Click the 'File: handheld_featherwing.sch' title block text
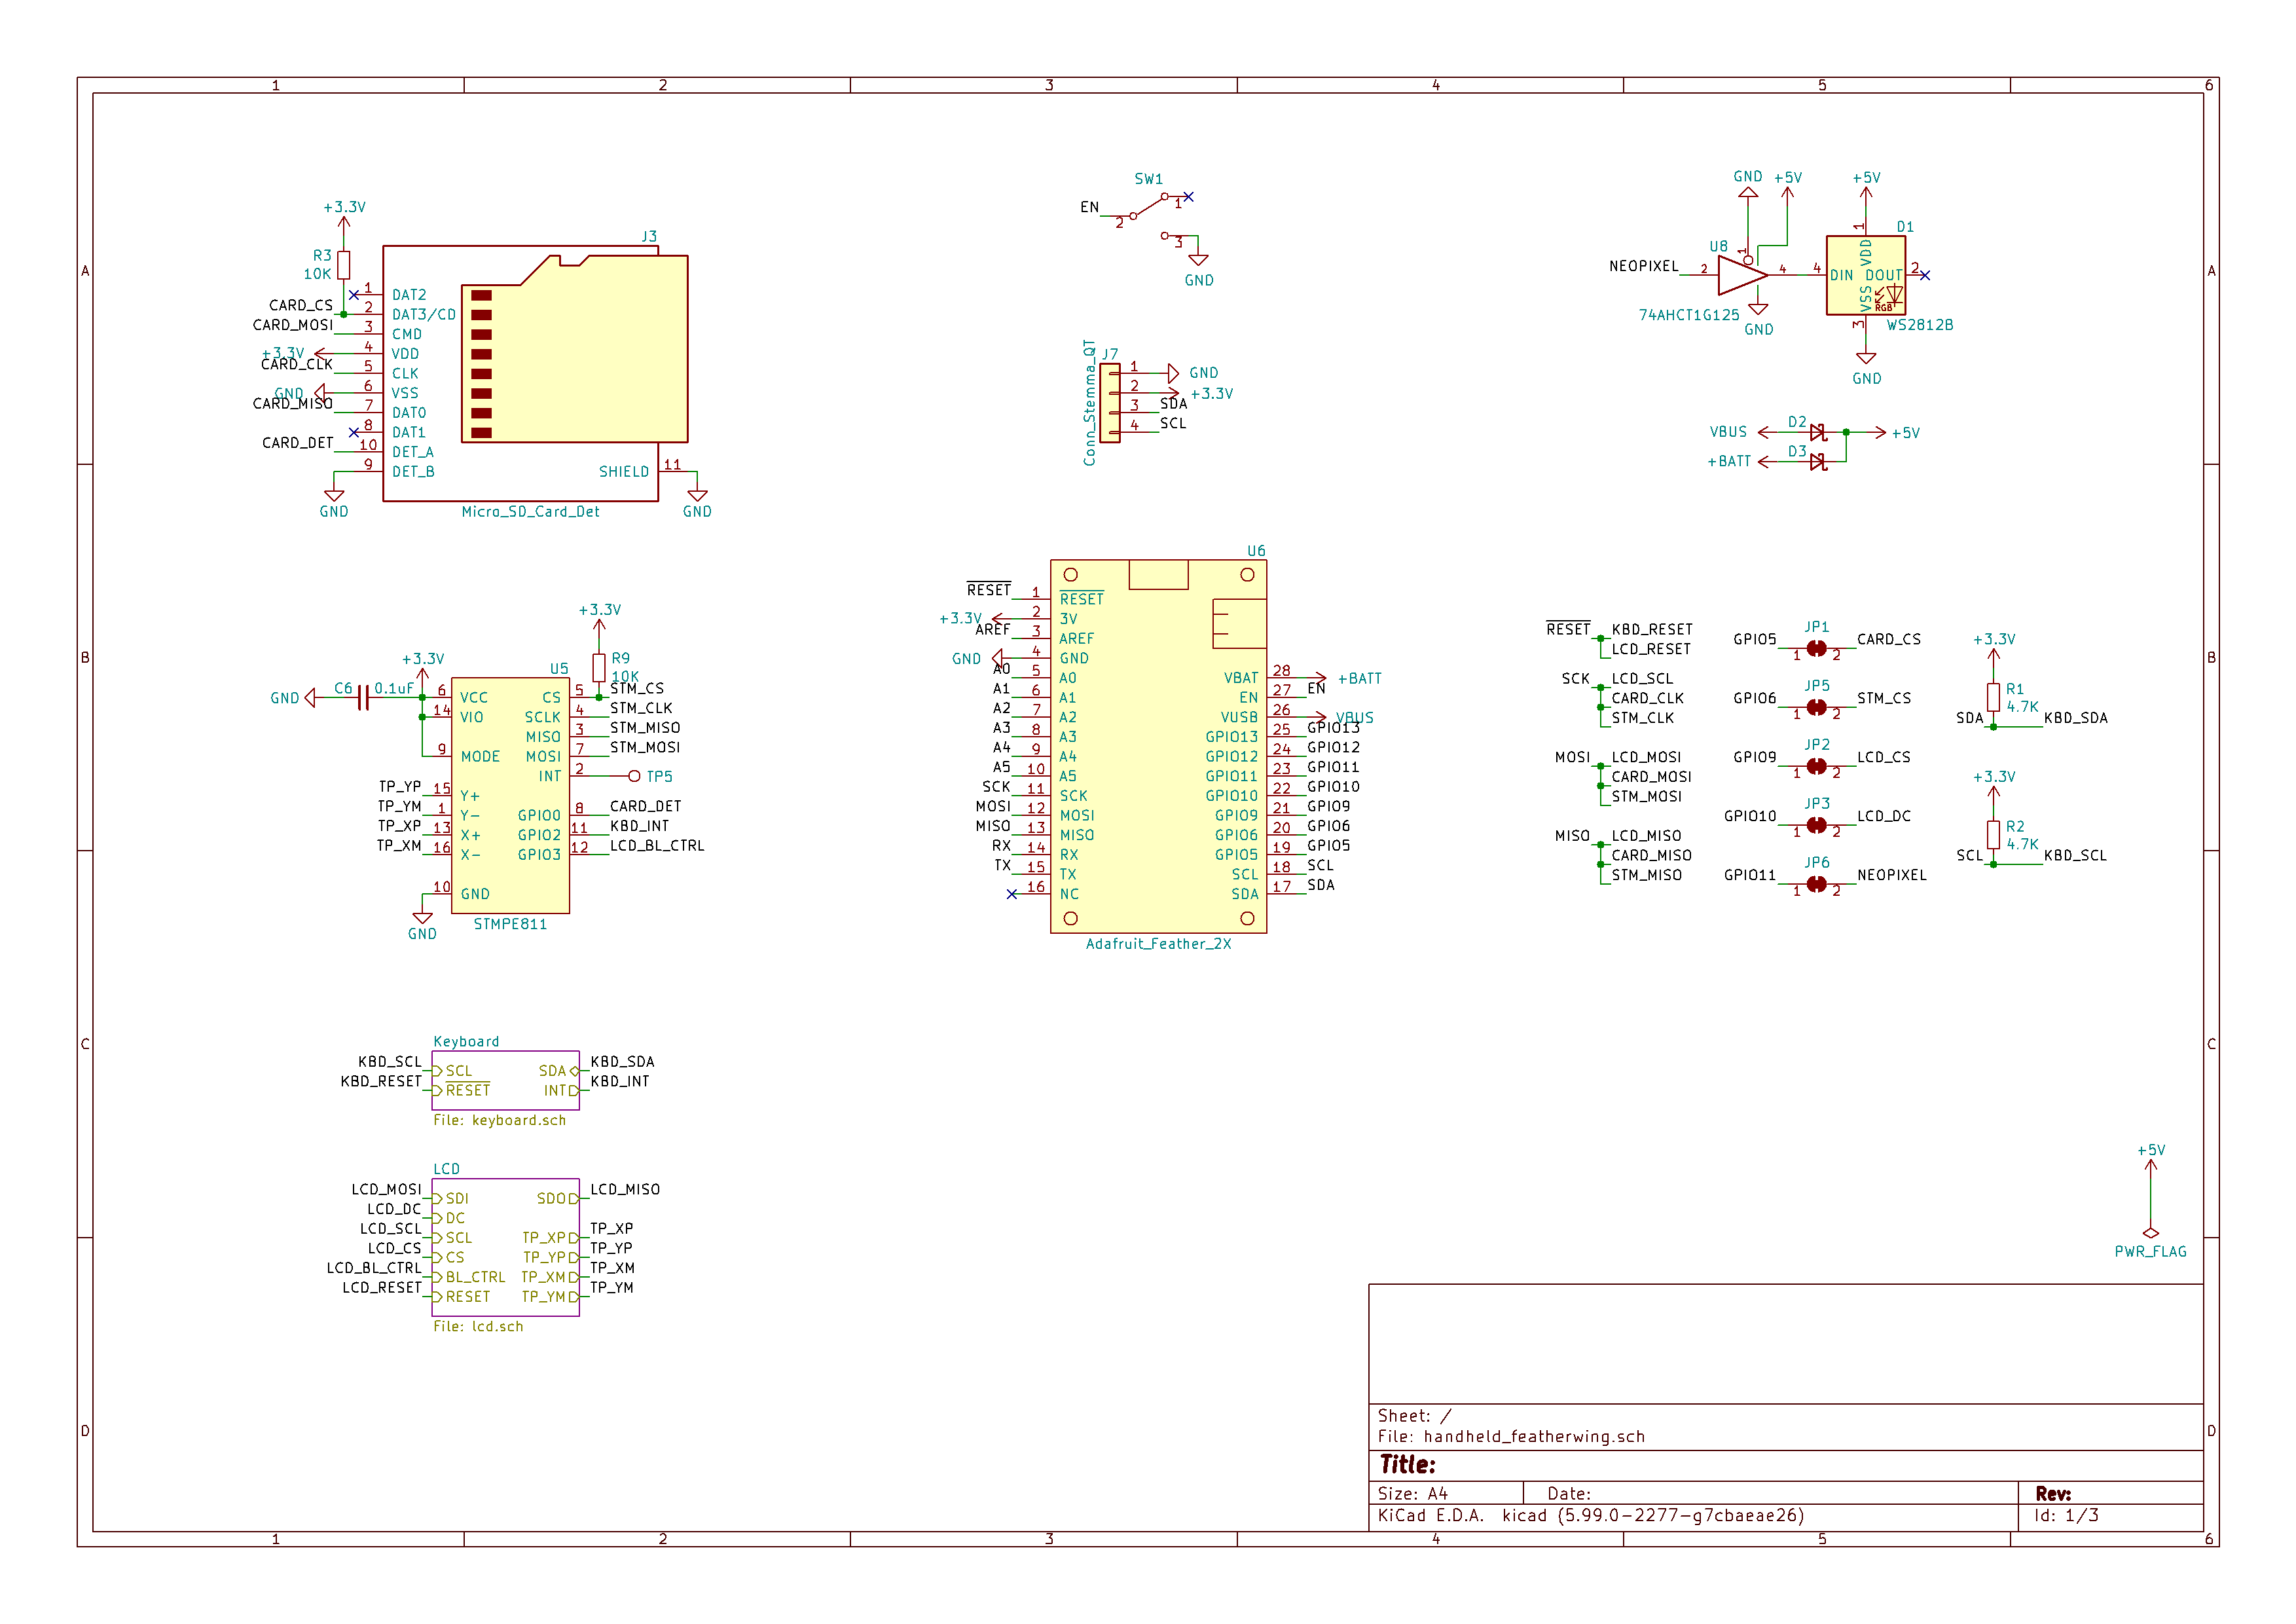 point(1511,1436)
